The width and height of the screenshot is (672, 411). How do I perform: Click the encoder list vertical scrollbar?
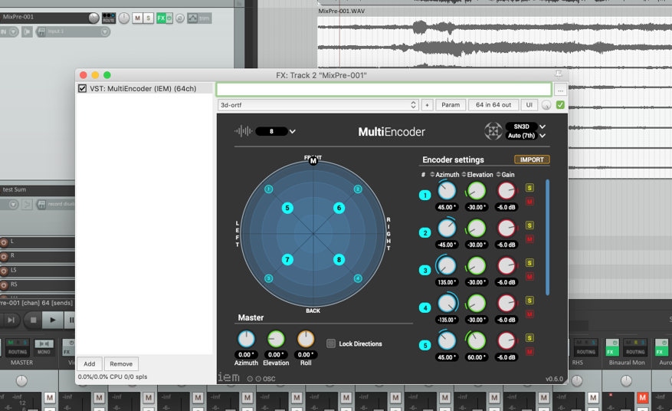pos(547,237)
